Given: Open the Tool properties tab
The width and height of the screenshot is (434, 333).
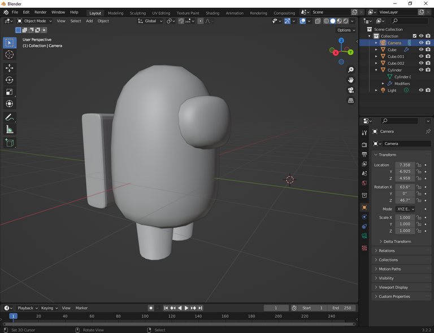Looking at the screenshot, I should [x=364, y=133].
